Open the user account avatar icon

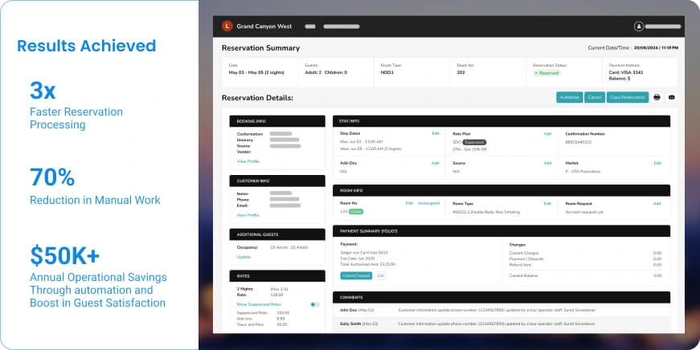coord(638,26)
